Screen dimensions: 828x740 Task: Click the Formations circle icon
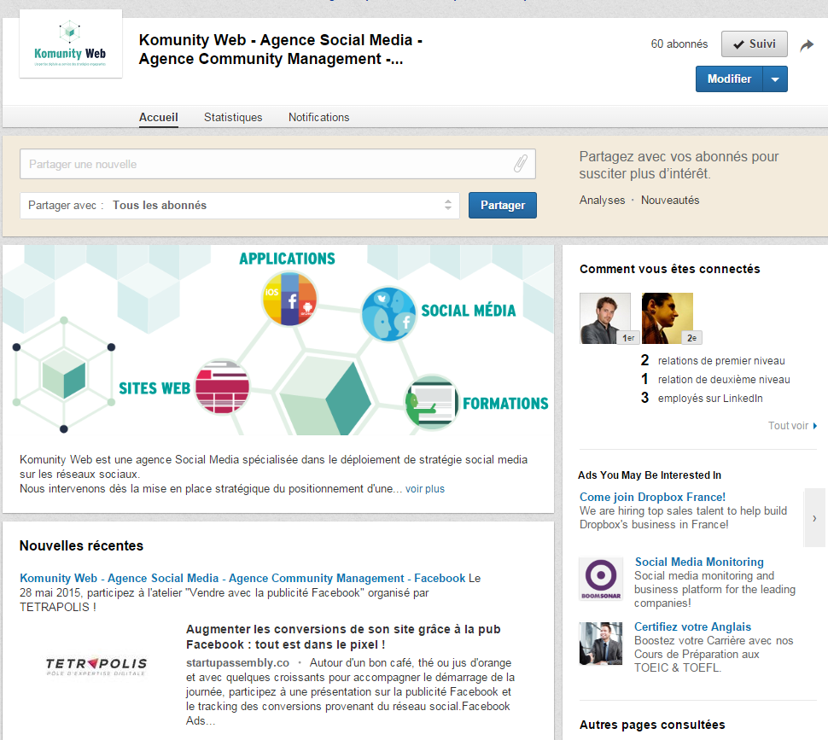coord(431,402)
